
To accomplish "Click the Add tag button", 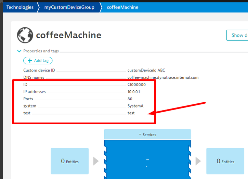I will pyautogui.click(x=38, y=61).
